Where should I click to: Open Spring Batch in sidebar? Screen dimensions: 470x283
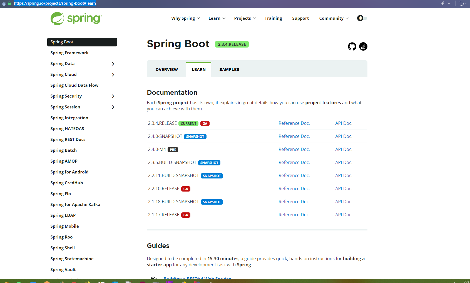(x=63, y=150)
